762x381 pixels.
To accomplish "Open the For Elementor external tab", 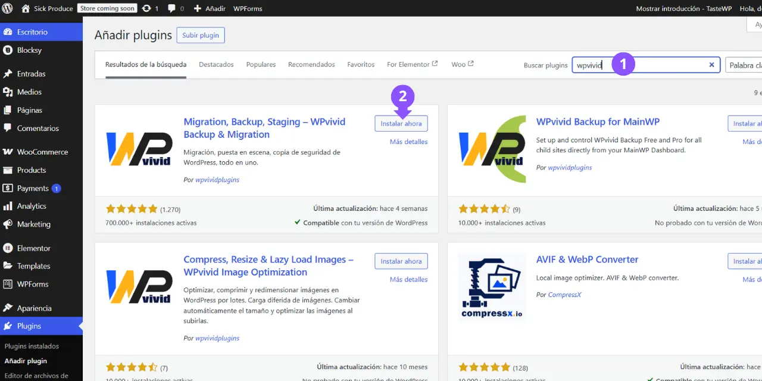I will (x=412, y=64).
